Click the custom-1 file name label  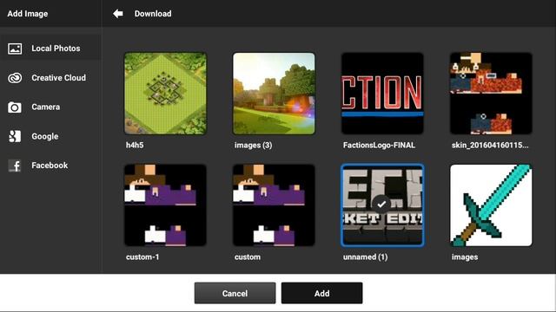142,257
